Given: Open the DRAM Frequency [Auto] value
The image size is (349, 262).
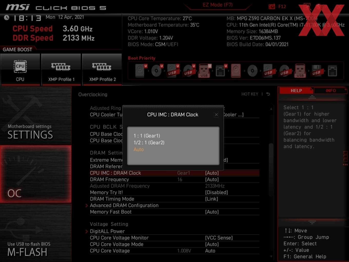Looking at the screenshot, I should [x=212, y=179].
